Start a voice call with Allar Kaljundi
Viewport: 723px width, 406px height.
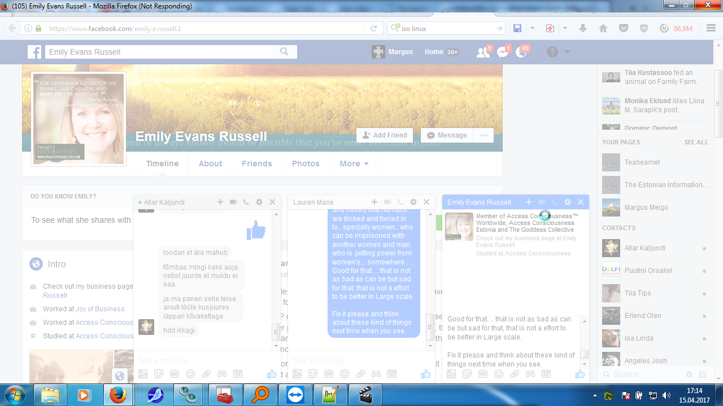click(246, 202)
